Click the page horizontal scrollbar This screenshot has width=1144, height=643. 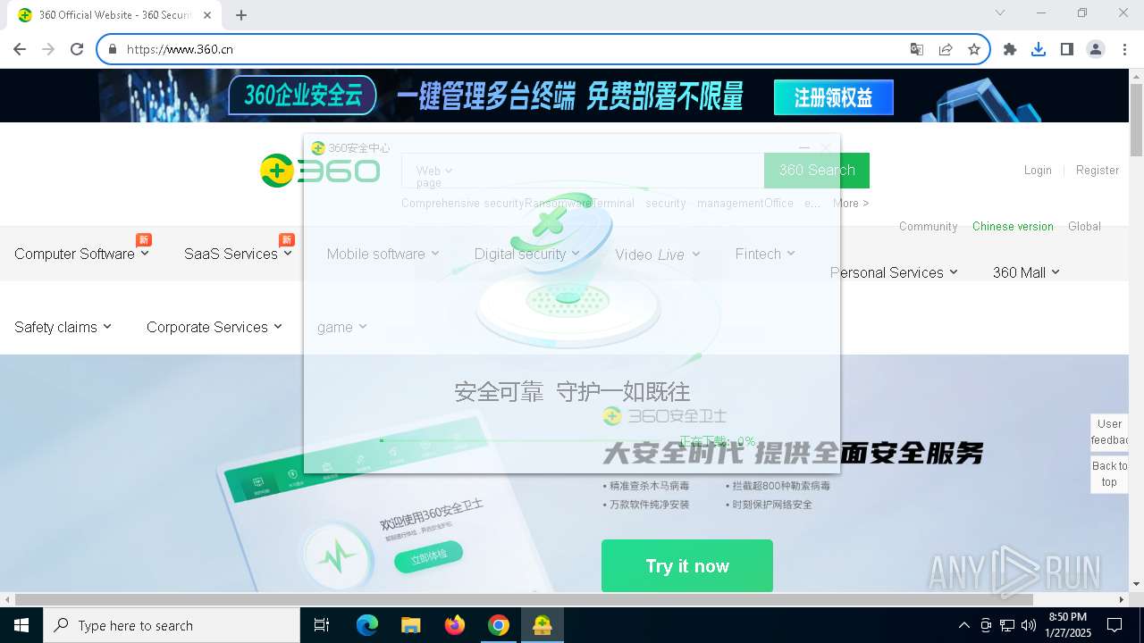point(525,599)
